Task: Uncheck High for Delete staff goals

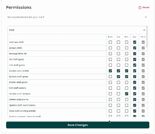Action: point(135,82)
